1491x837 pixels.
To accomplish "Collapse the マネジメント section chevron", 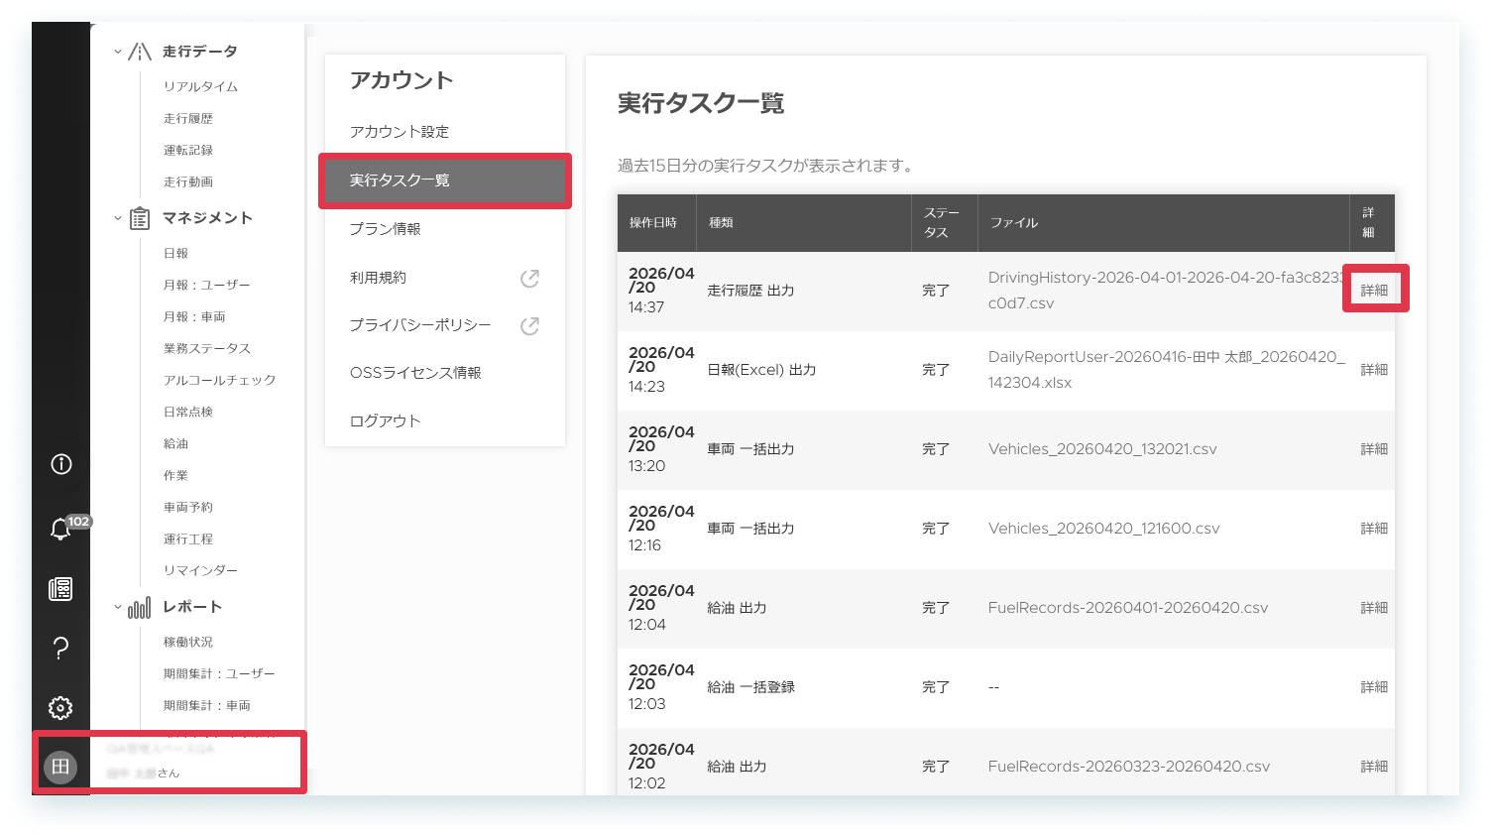I will tap(117, 218).
